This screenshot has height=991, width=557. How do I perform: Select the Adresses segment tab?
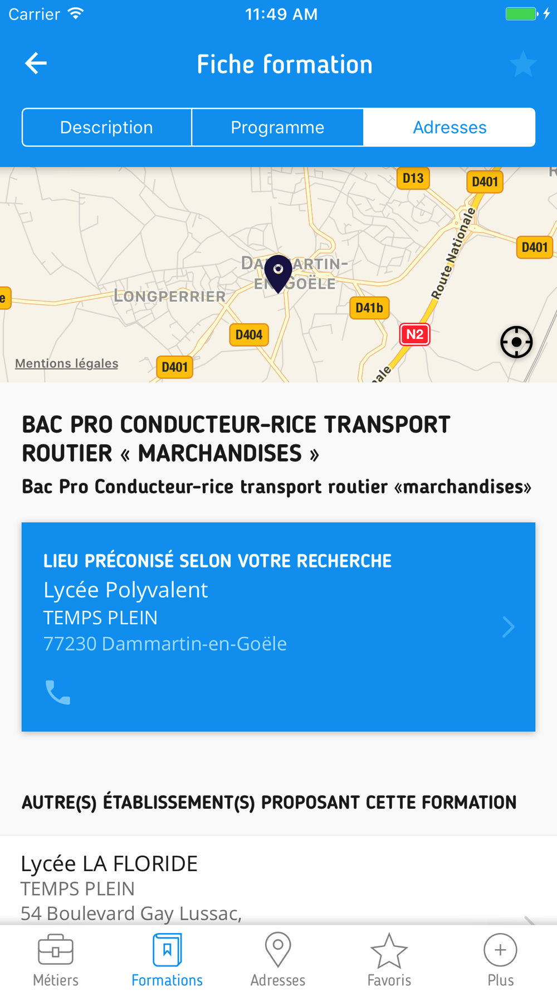coord(449,127)
